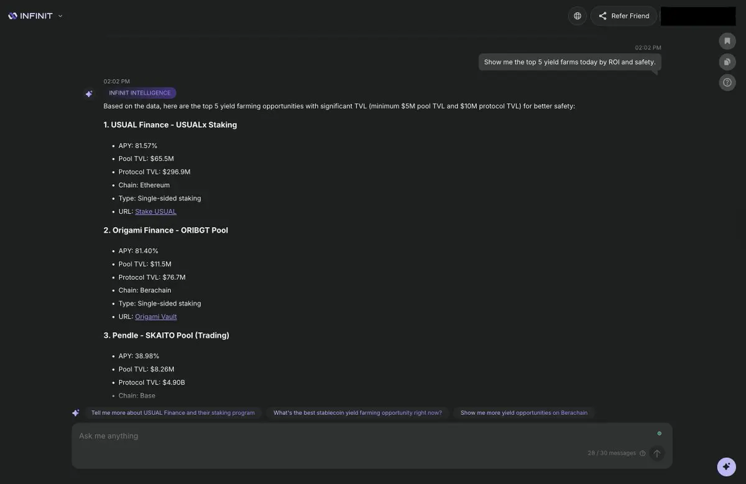Click the send arrow button
This screenshot has width=746, height=484.
657,454
